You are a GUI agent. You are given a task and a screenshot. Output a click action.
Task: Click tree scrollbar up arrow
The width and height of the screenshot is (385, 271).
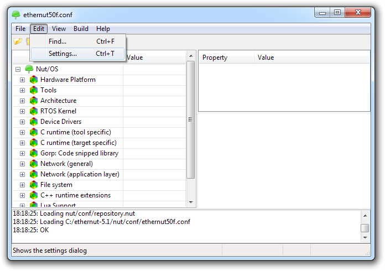click(x=191, y=56)
